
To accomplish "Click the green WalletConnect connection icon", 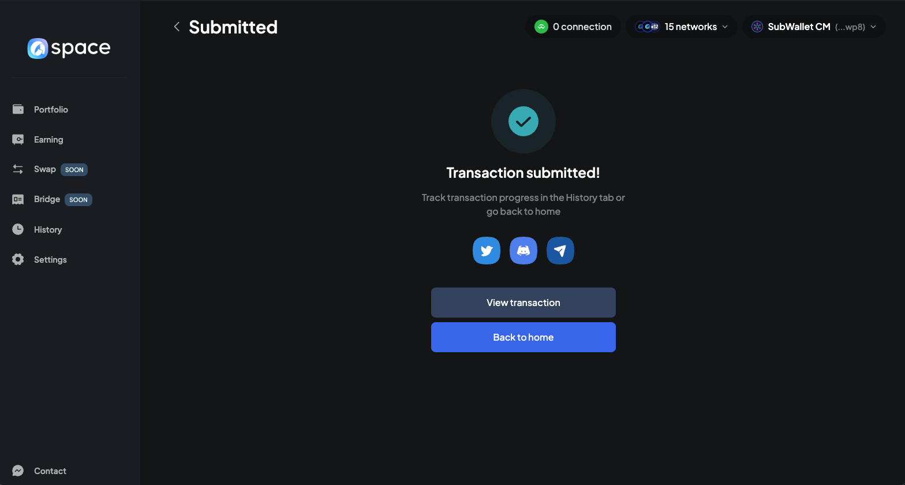I will 541,27.
